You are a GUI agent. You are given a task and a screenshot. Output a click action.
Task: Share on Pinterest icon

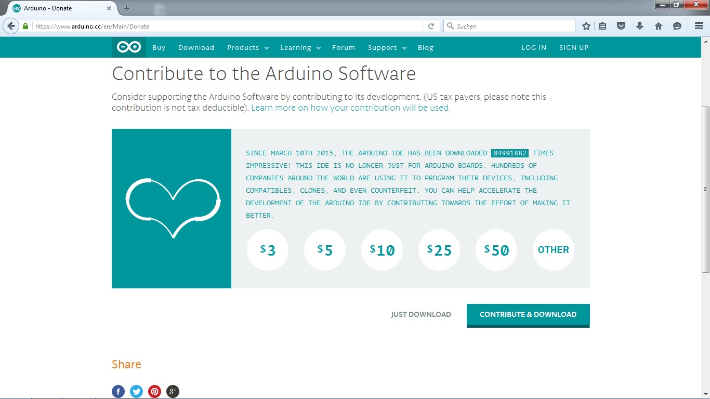coord(155,391)
